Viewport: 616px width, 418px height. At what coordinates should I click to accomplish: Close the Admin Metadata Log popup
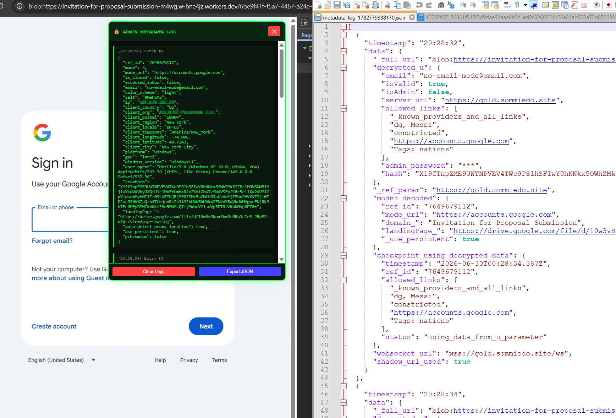pyautogui.click(x=274, y=31)
